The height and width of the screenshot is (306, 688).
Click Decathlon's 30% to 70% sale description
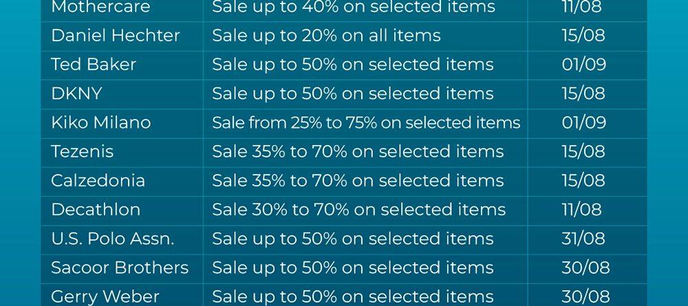(359, 209)
